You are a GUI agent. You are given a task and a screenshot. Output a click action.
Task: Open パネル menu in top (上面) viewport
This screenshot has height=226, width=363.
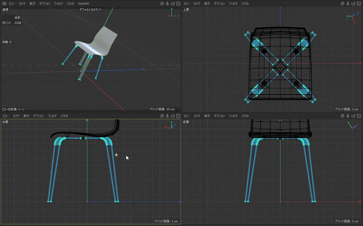coord(245,4)
